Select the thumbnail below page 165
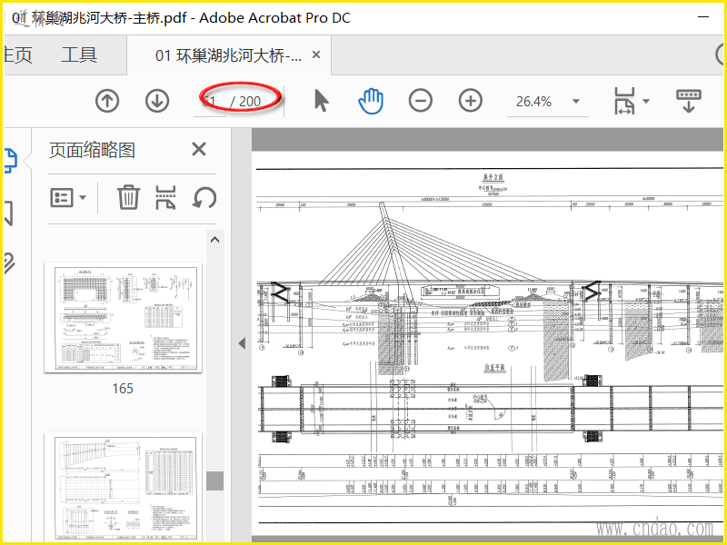This screenshot has height=545, width=727. click(124, 487)
